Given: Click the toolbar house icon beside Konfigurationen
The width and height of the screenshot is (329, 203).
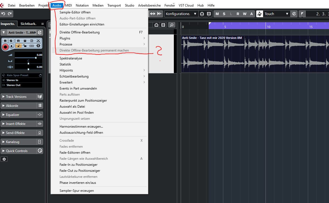Looking at the screenshot, I should (202, 14).
